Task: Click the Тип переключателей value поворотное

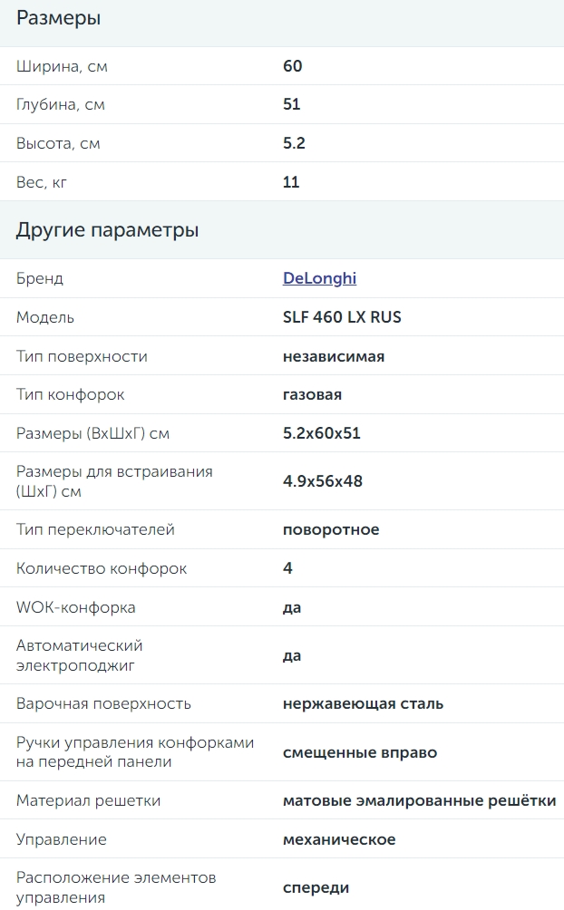Action: point(331,530)
